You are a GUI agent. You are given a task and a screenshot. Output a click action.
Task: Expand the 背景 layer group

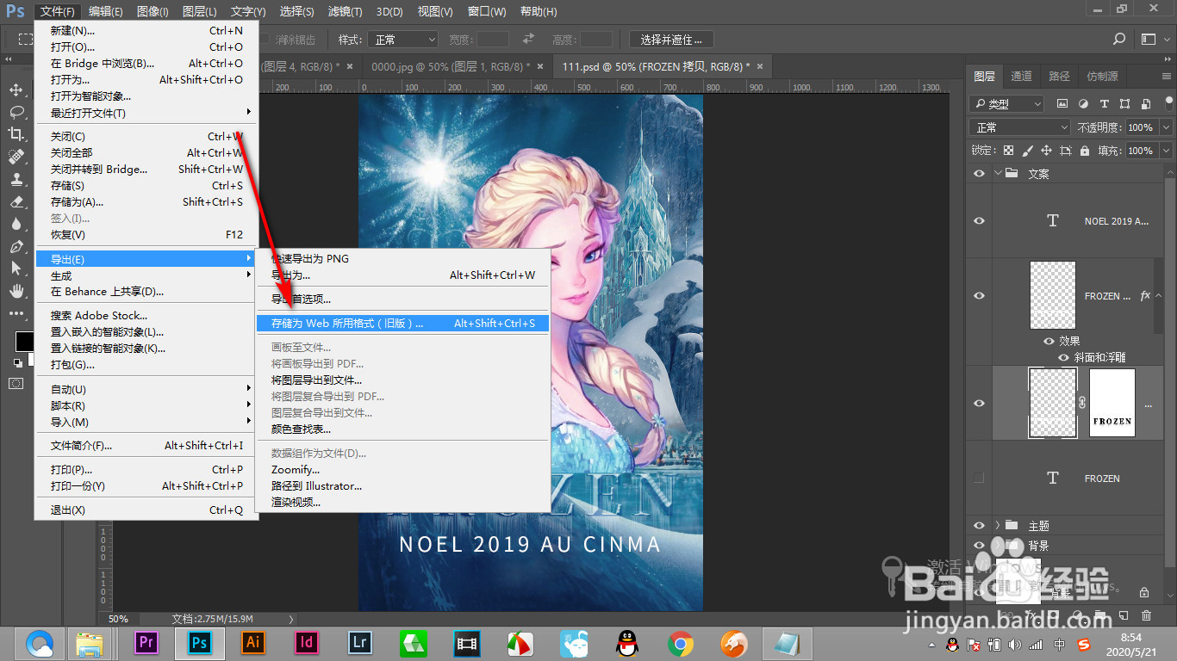click(998, 546)
